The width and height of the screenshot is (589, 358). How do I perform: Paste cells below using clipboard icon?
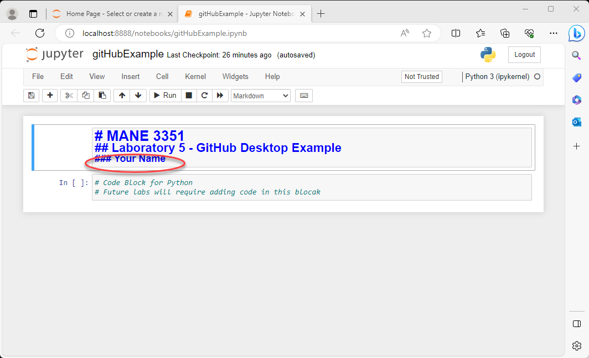pos(102,96)
